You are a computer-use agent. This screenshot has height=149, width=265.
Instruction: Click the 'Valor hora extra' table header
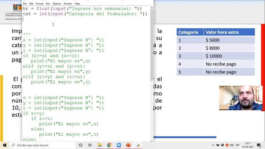coord(229,32)
